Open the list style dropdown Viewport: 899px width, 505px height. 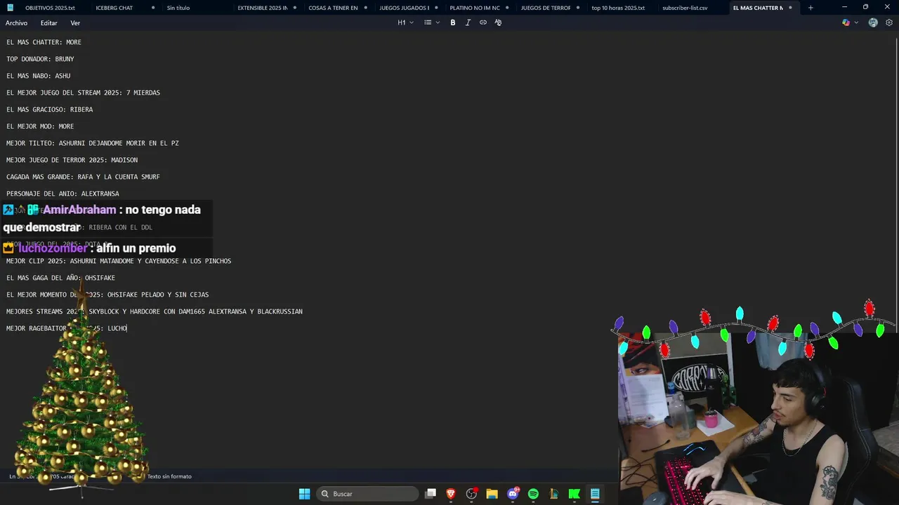coord(431,22)
